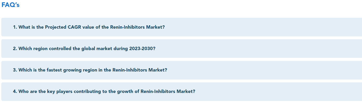Expand the Projected CAGR value question
The height and width of the screenshot is (102, 362).
coord(182,27)
